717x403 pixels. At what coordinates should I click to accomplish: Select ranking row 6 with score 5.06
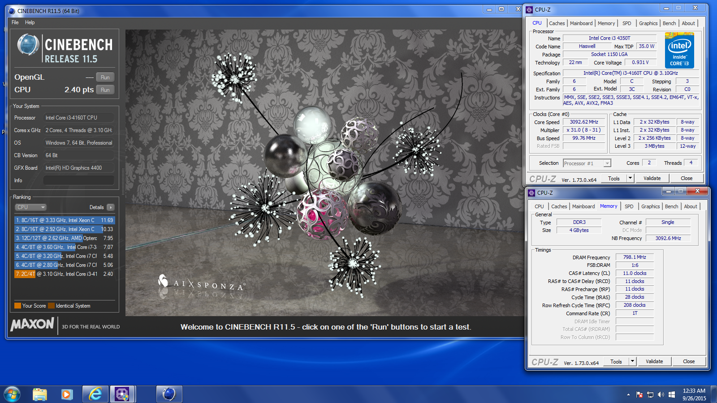coord(65,265)
